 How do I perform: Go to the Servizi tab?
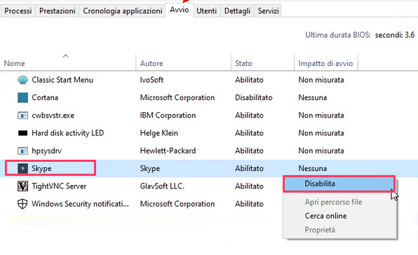(268, 11)
